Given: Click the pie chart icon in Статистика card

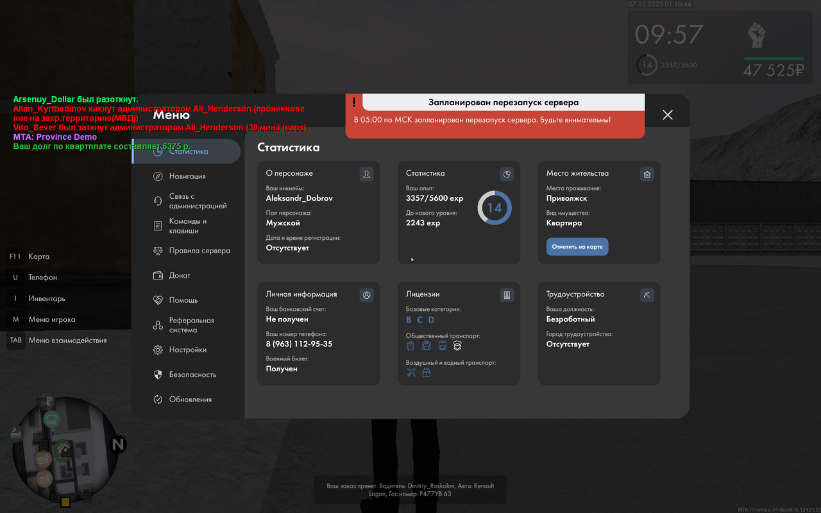Looking at the screenshot, I should point(507,174).
